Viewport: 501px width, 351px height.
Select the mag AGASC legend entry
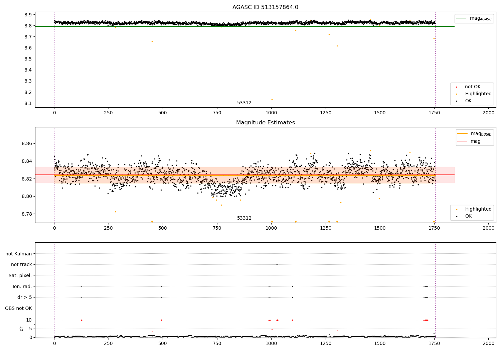pyautogui.click(x=474, y=18)
